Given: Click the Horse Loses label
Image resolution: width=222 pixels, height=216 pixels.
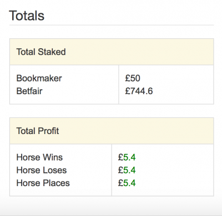Looking at the screenshot, I should [x=42, y=170].
